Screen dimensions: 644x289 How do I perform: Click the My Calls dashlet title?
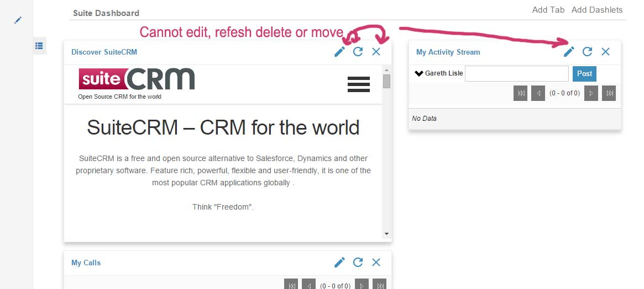86,263
